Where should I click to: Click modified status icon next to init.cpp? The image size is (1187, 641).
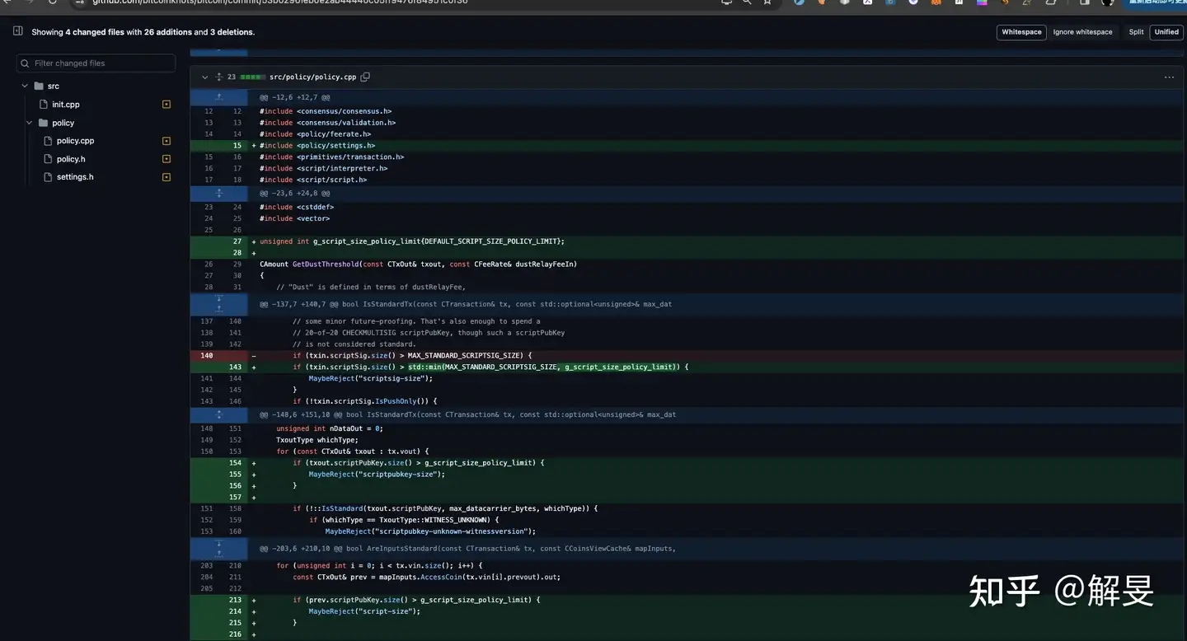(167, 105)
